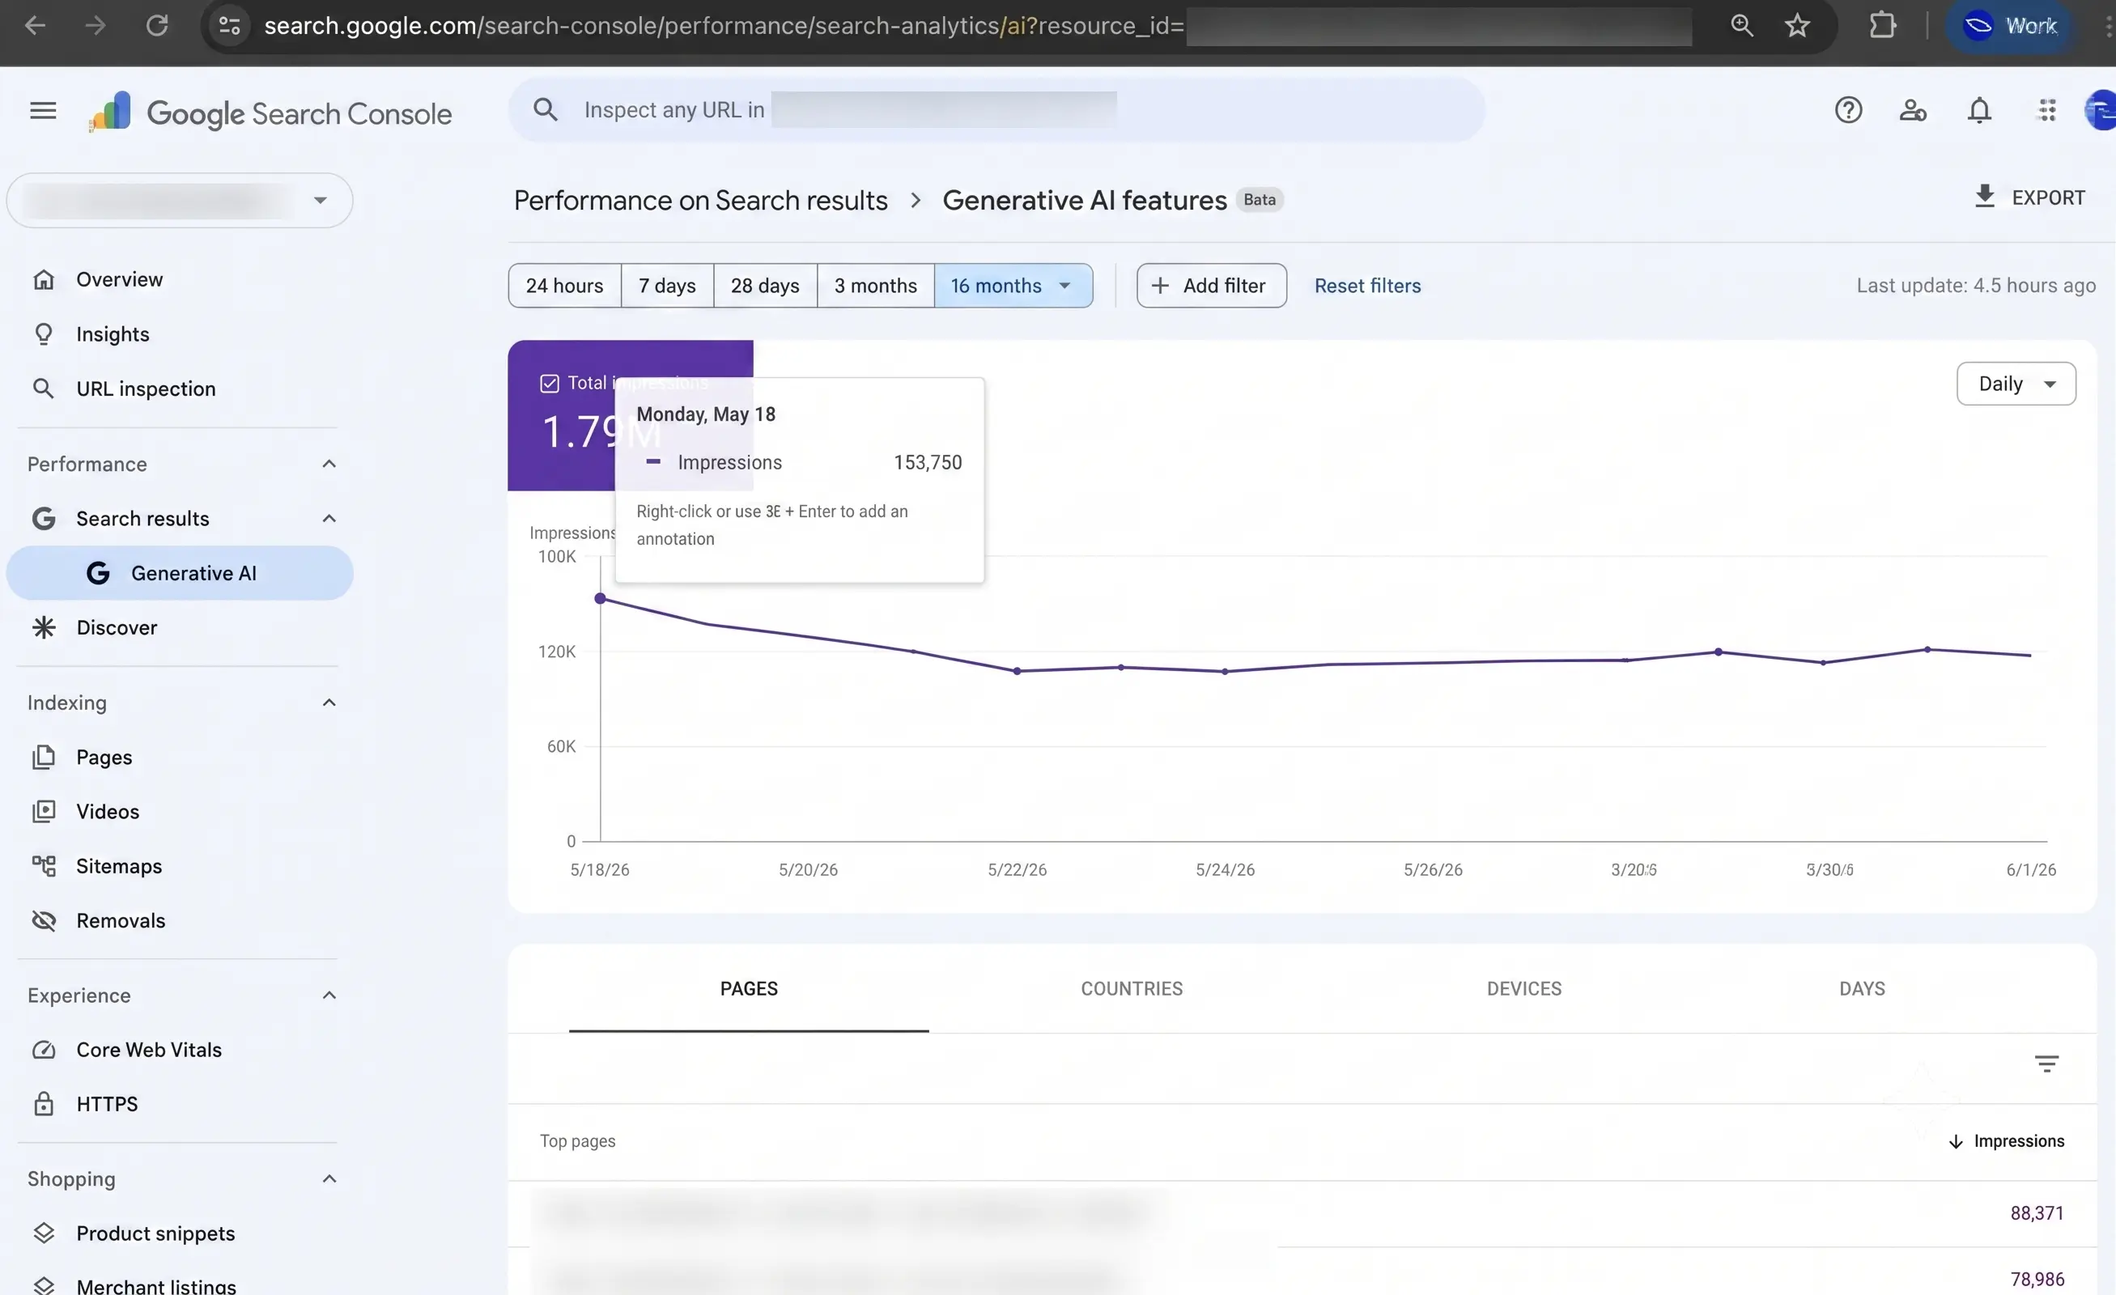
Task: Collapse the Experience section
Action: click(329, 996)
